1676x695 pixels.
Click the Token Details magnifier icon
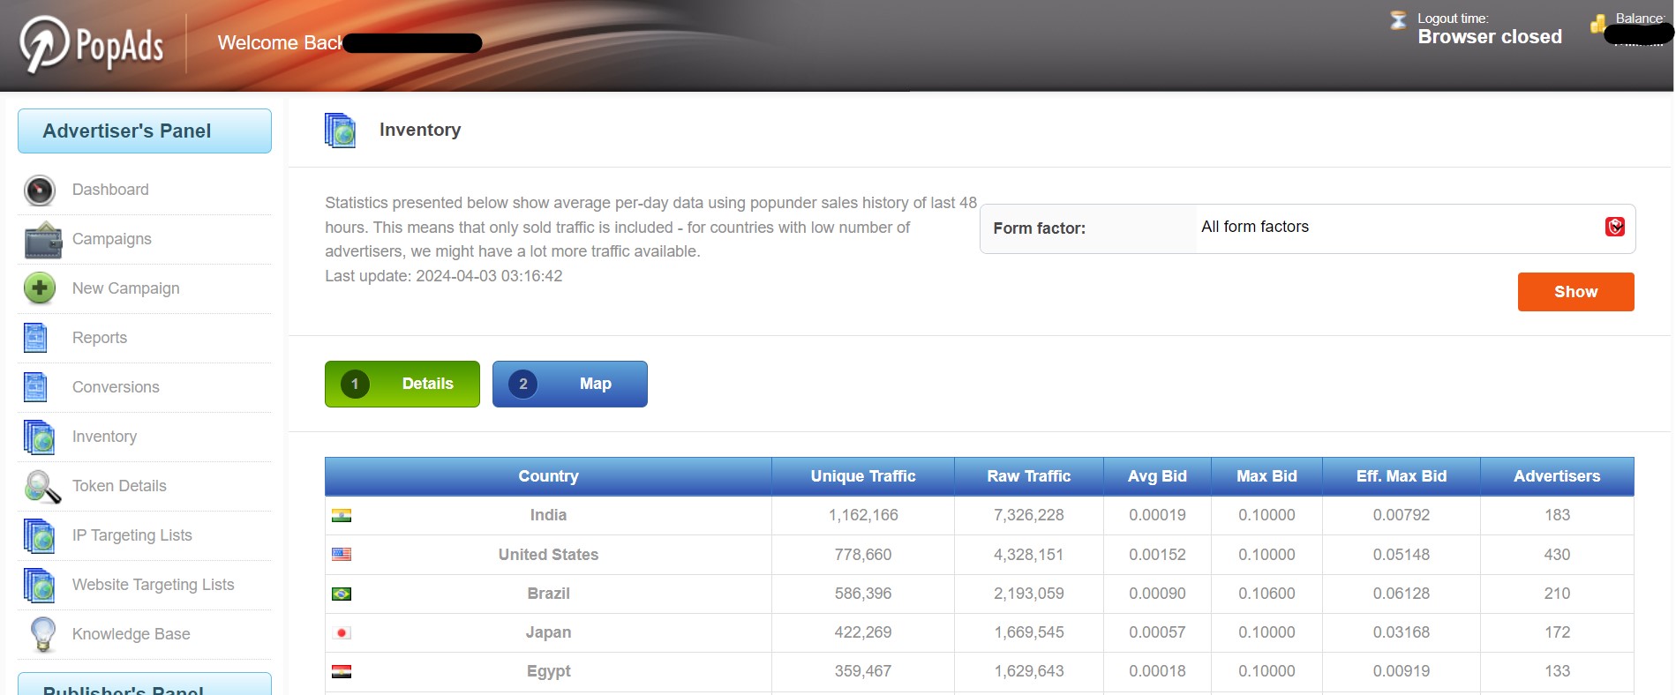(x=42, y=486)
